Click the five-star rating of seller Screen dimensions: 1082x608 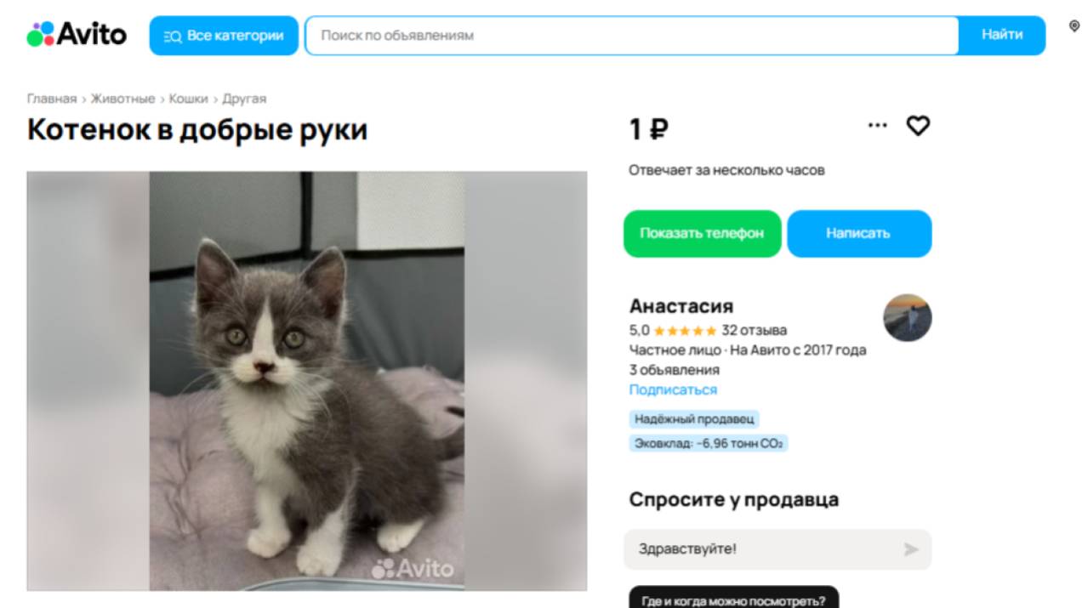[x=685, y=331]
